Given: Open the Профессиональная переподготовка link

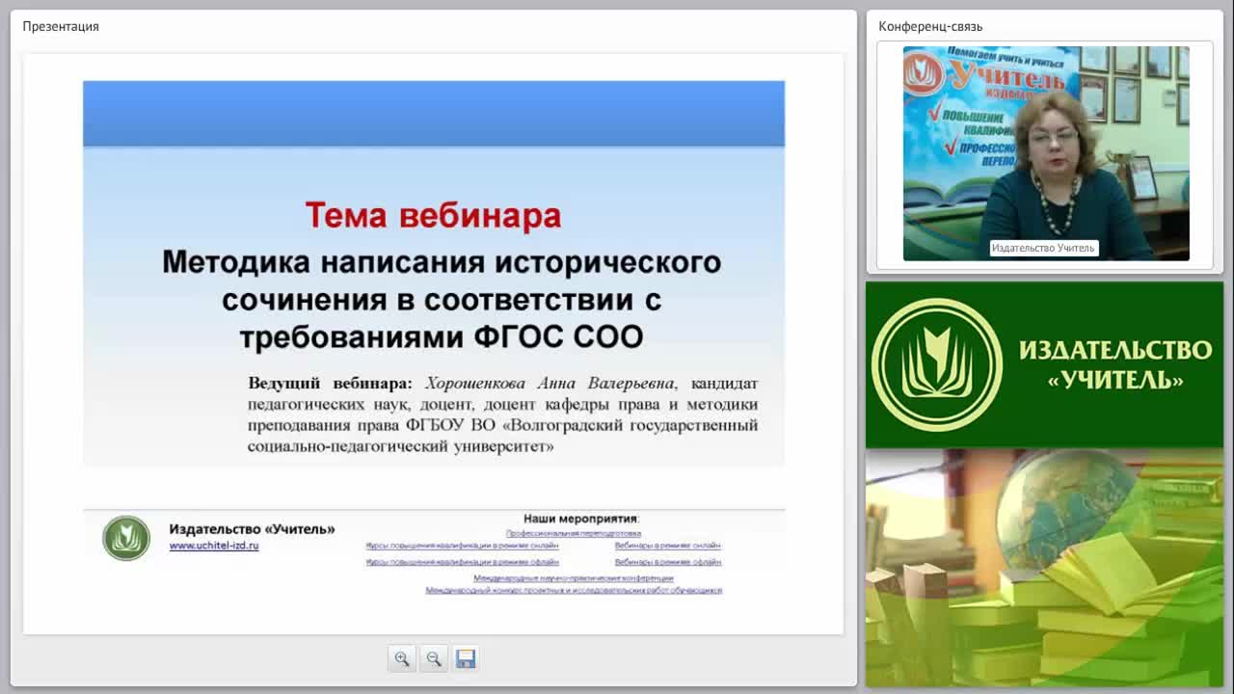Looking at the screenshot, I should pos(574,533).
